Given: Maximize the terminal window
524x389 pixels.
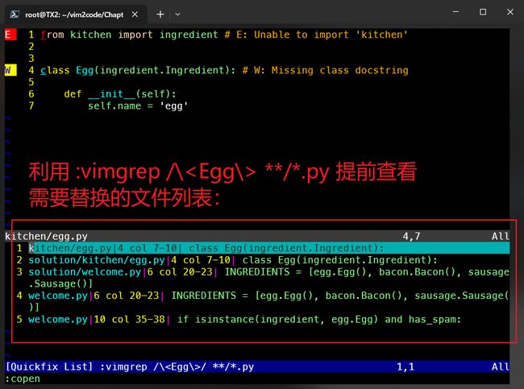Looking at the screenshot, I should click(x=483, y=12).
